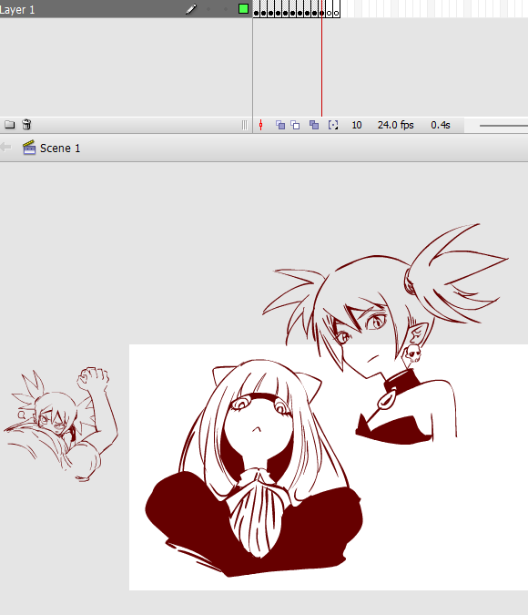Click Edit Multiple Frames icon
Screen dimensions: 528x615
coord(314,125)
